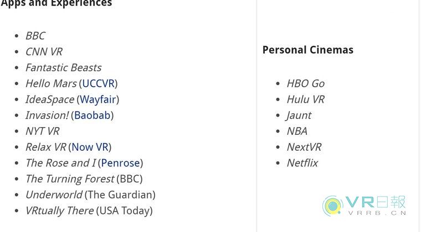Click the VR日報 watermark logo icon

[x=332, y=206]
